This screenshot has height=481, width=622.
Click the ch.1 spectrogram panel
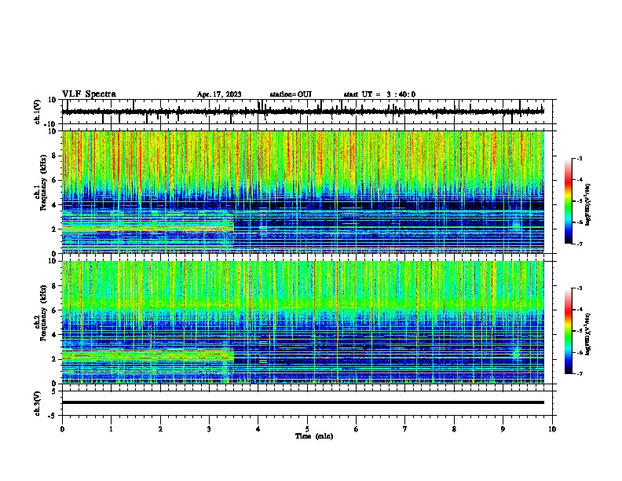(x=302, y=192)
